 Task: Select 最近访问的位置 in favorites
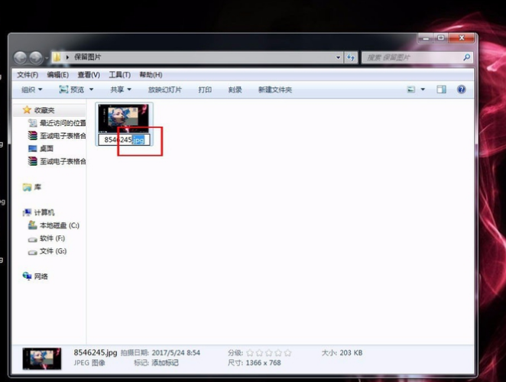[63, 123]
